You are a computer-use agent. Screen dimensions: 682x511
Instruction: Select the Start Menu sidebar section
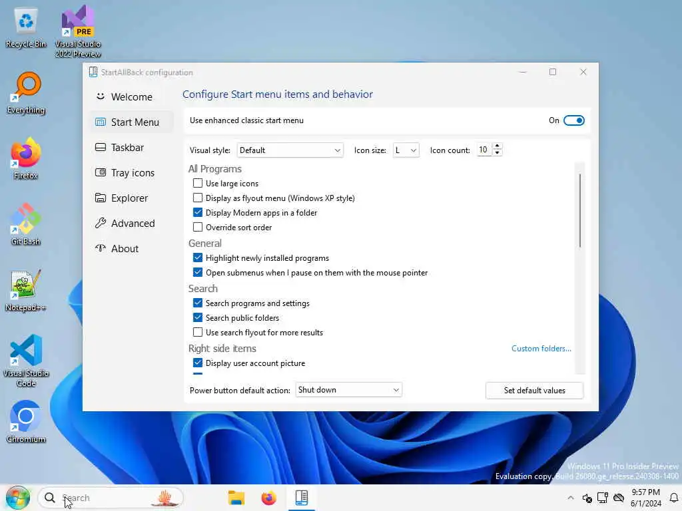click(131, 122)
